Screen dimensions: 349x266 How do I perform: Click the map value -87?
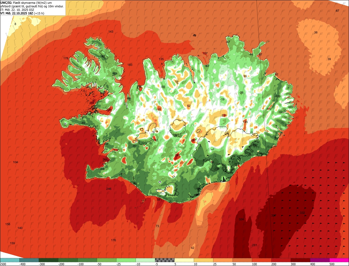[134, 146]
